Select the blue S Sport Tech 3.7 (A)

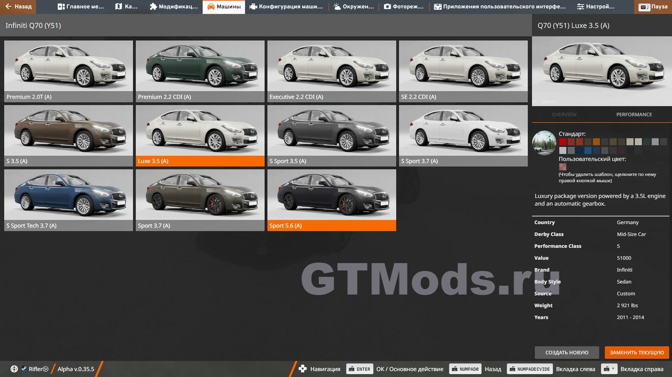click(68, 200)
